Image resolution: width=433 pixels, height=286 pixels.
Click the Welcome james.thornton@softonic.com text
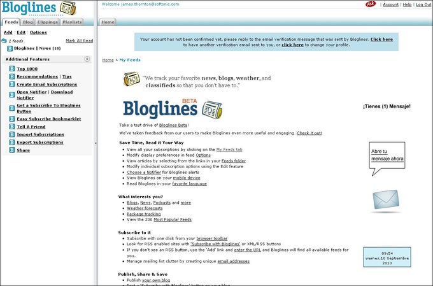[x=140, y=4]
